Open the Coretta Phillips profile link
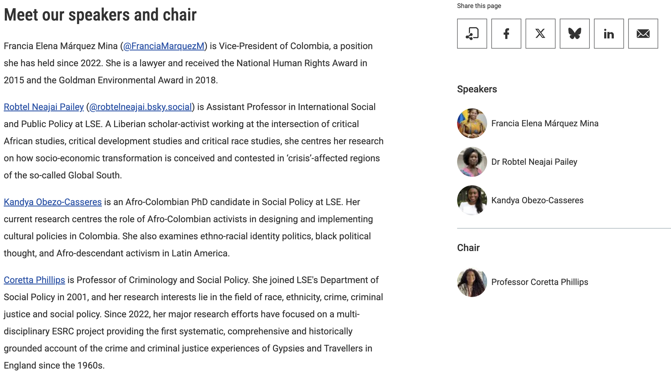This screenshot has height=384, width=671. [x=34, y=280]
